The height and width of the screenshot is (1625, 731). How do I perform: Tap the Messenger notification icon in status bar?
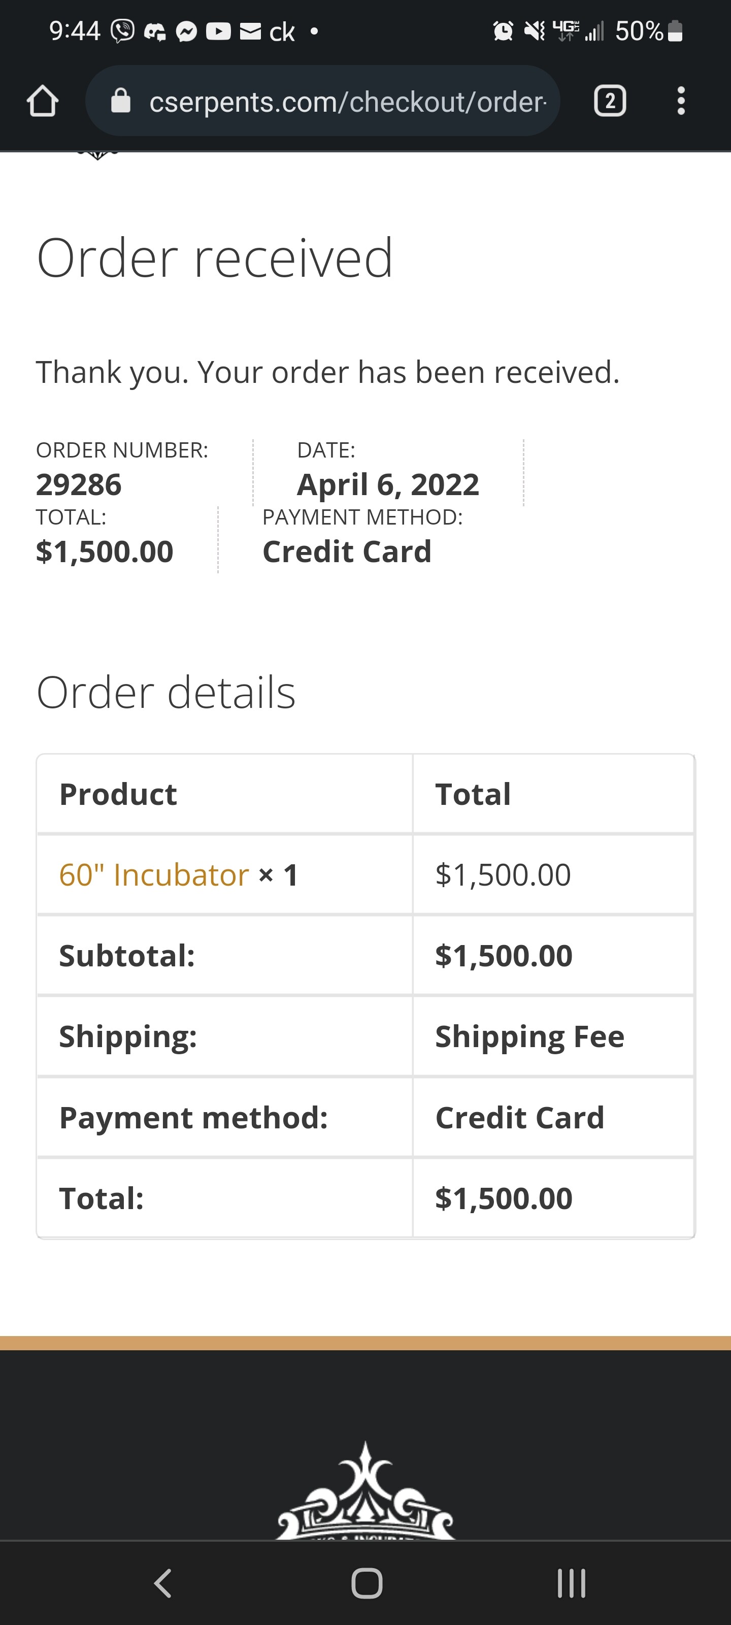(x=186, y=31)
